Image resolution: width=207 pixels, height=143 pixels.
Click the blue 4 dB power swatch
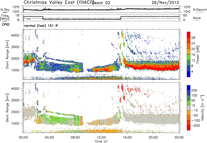pos(189,74)
